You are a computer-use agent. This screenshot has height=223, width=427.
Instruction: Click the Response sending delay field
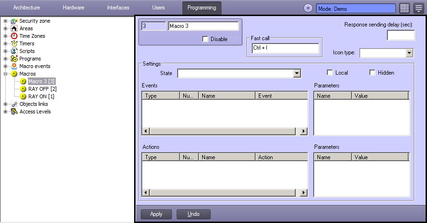click(x=401, y=35)
